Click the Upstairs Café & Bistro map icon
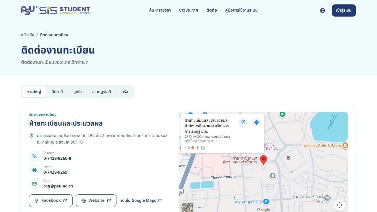Screen dimensions: 377x212 (345, 145)
